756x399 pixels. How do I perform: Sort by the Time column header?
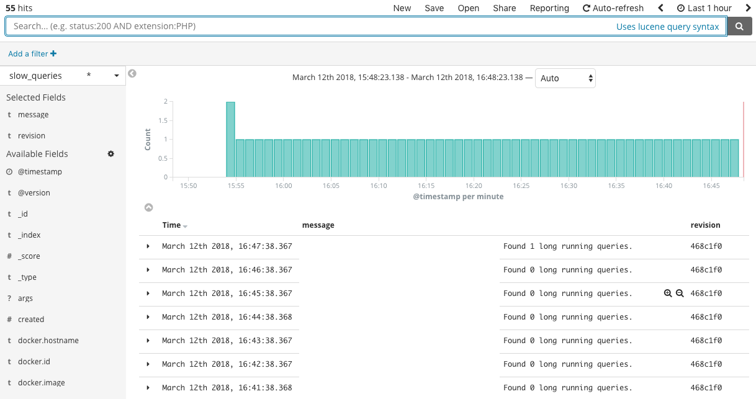point(171,225)
